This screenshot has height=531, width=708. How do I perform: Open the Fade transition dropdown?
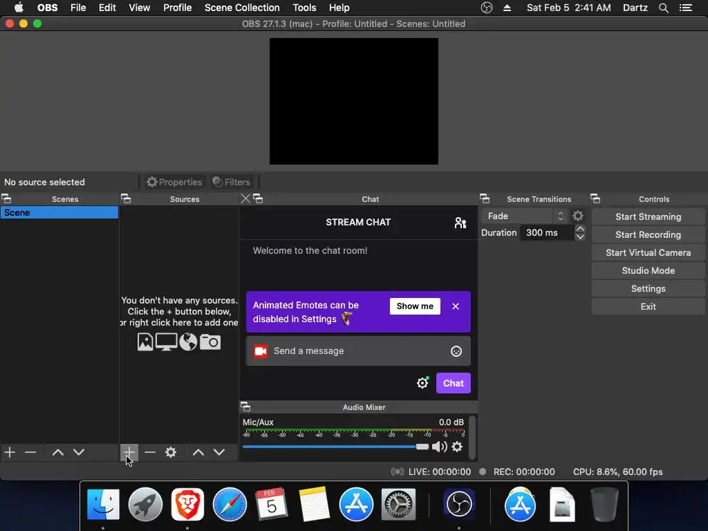[x=525, y=216]
